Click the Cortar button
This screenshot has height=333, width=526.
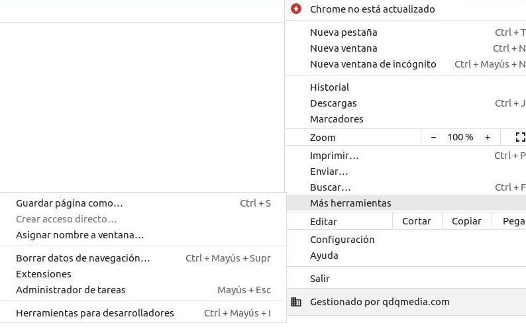[416, 221]
